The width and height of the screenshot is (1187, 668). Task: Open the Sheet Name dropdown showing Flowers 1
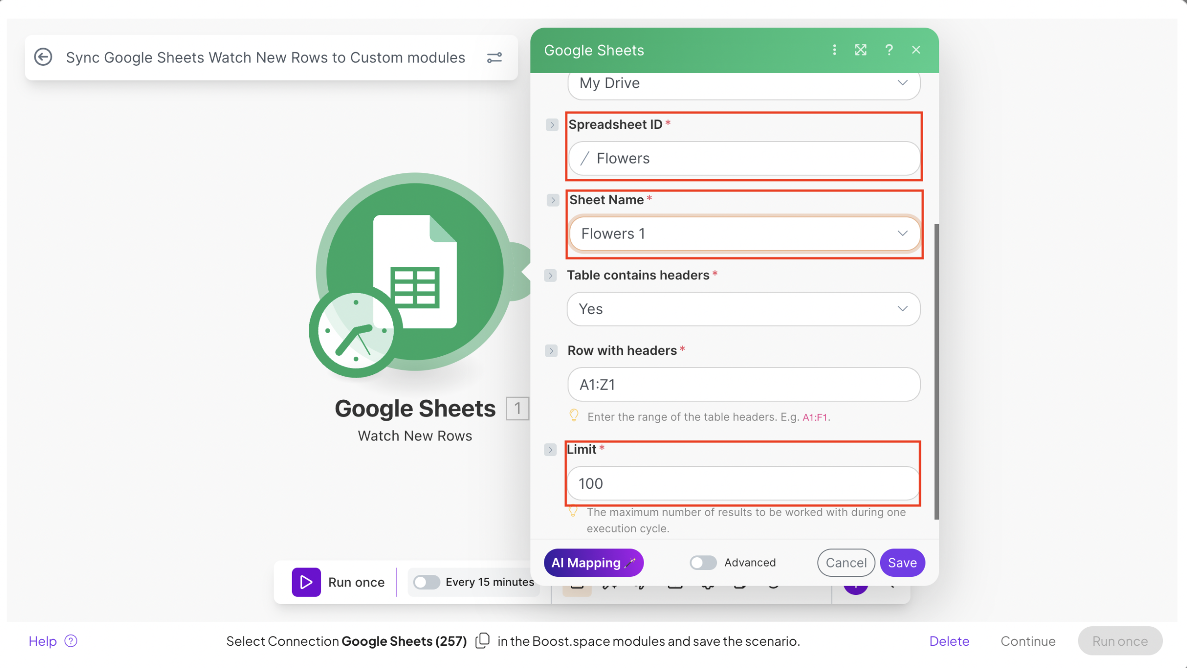click(743, 233)
